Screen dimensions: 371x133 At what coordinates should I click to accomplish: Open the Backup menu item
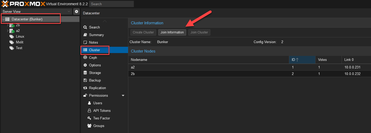click(x=105, y=80)
